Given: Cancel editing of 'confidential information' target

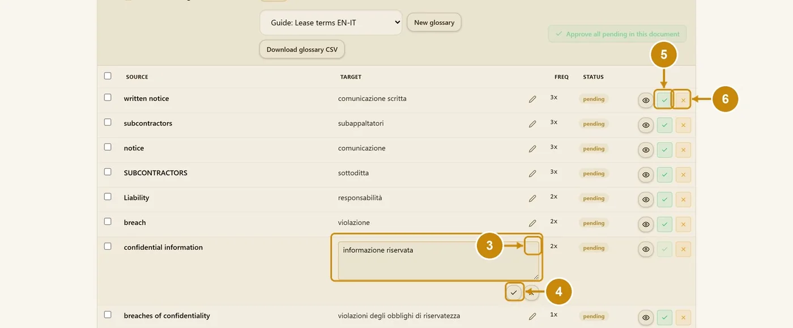Looking at the screenshot, I should click(x=531, y=292).
